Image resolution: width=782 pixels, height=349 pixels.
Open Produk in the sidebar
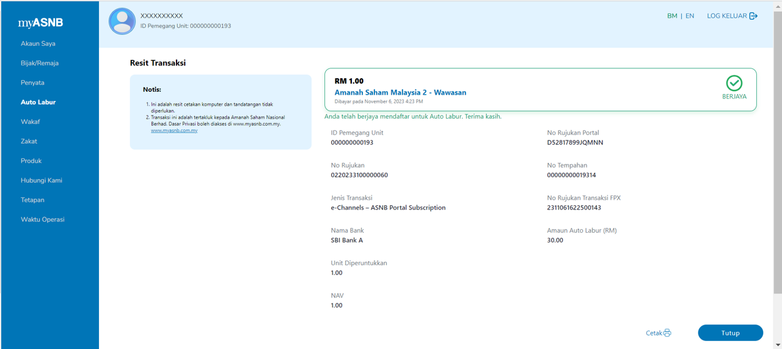tap(31, 161)
